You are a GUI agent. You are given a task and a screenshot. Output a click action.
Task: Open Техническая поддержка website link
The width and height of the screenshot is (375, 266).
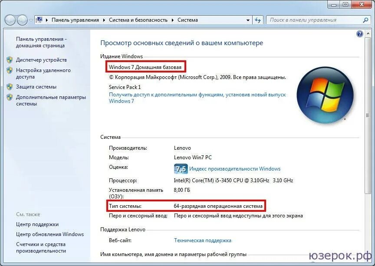tap(203, 240)
